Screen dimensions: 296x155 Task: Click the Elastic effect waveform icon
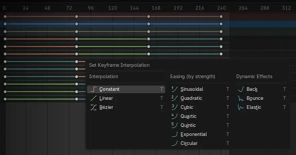(x=241, y=107)
